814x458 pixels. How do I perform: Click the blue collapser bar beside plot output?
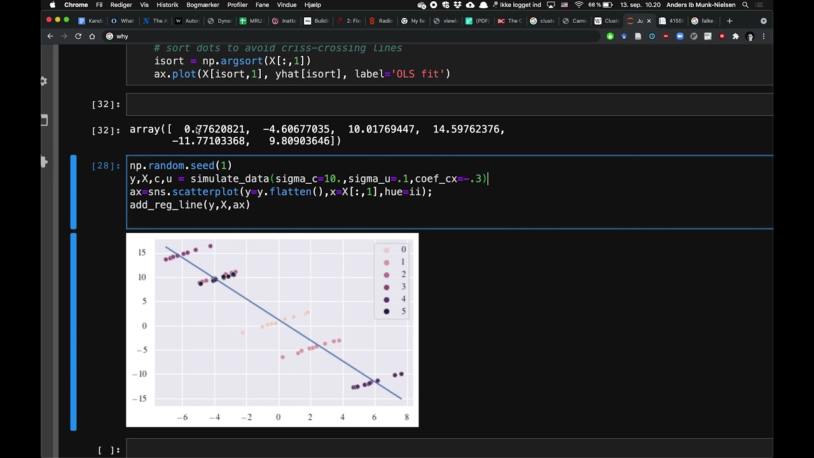tap(74, 331)
